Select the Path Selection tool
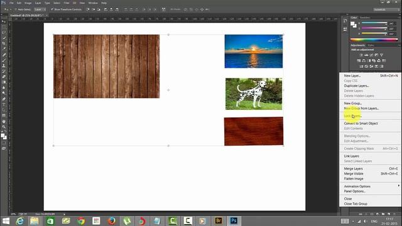The width and height of the screenshot is (402, 226). click(4, 110)
